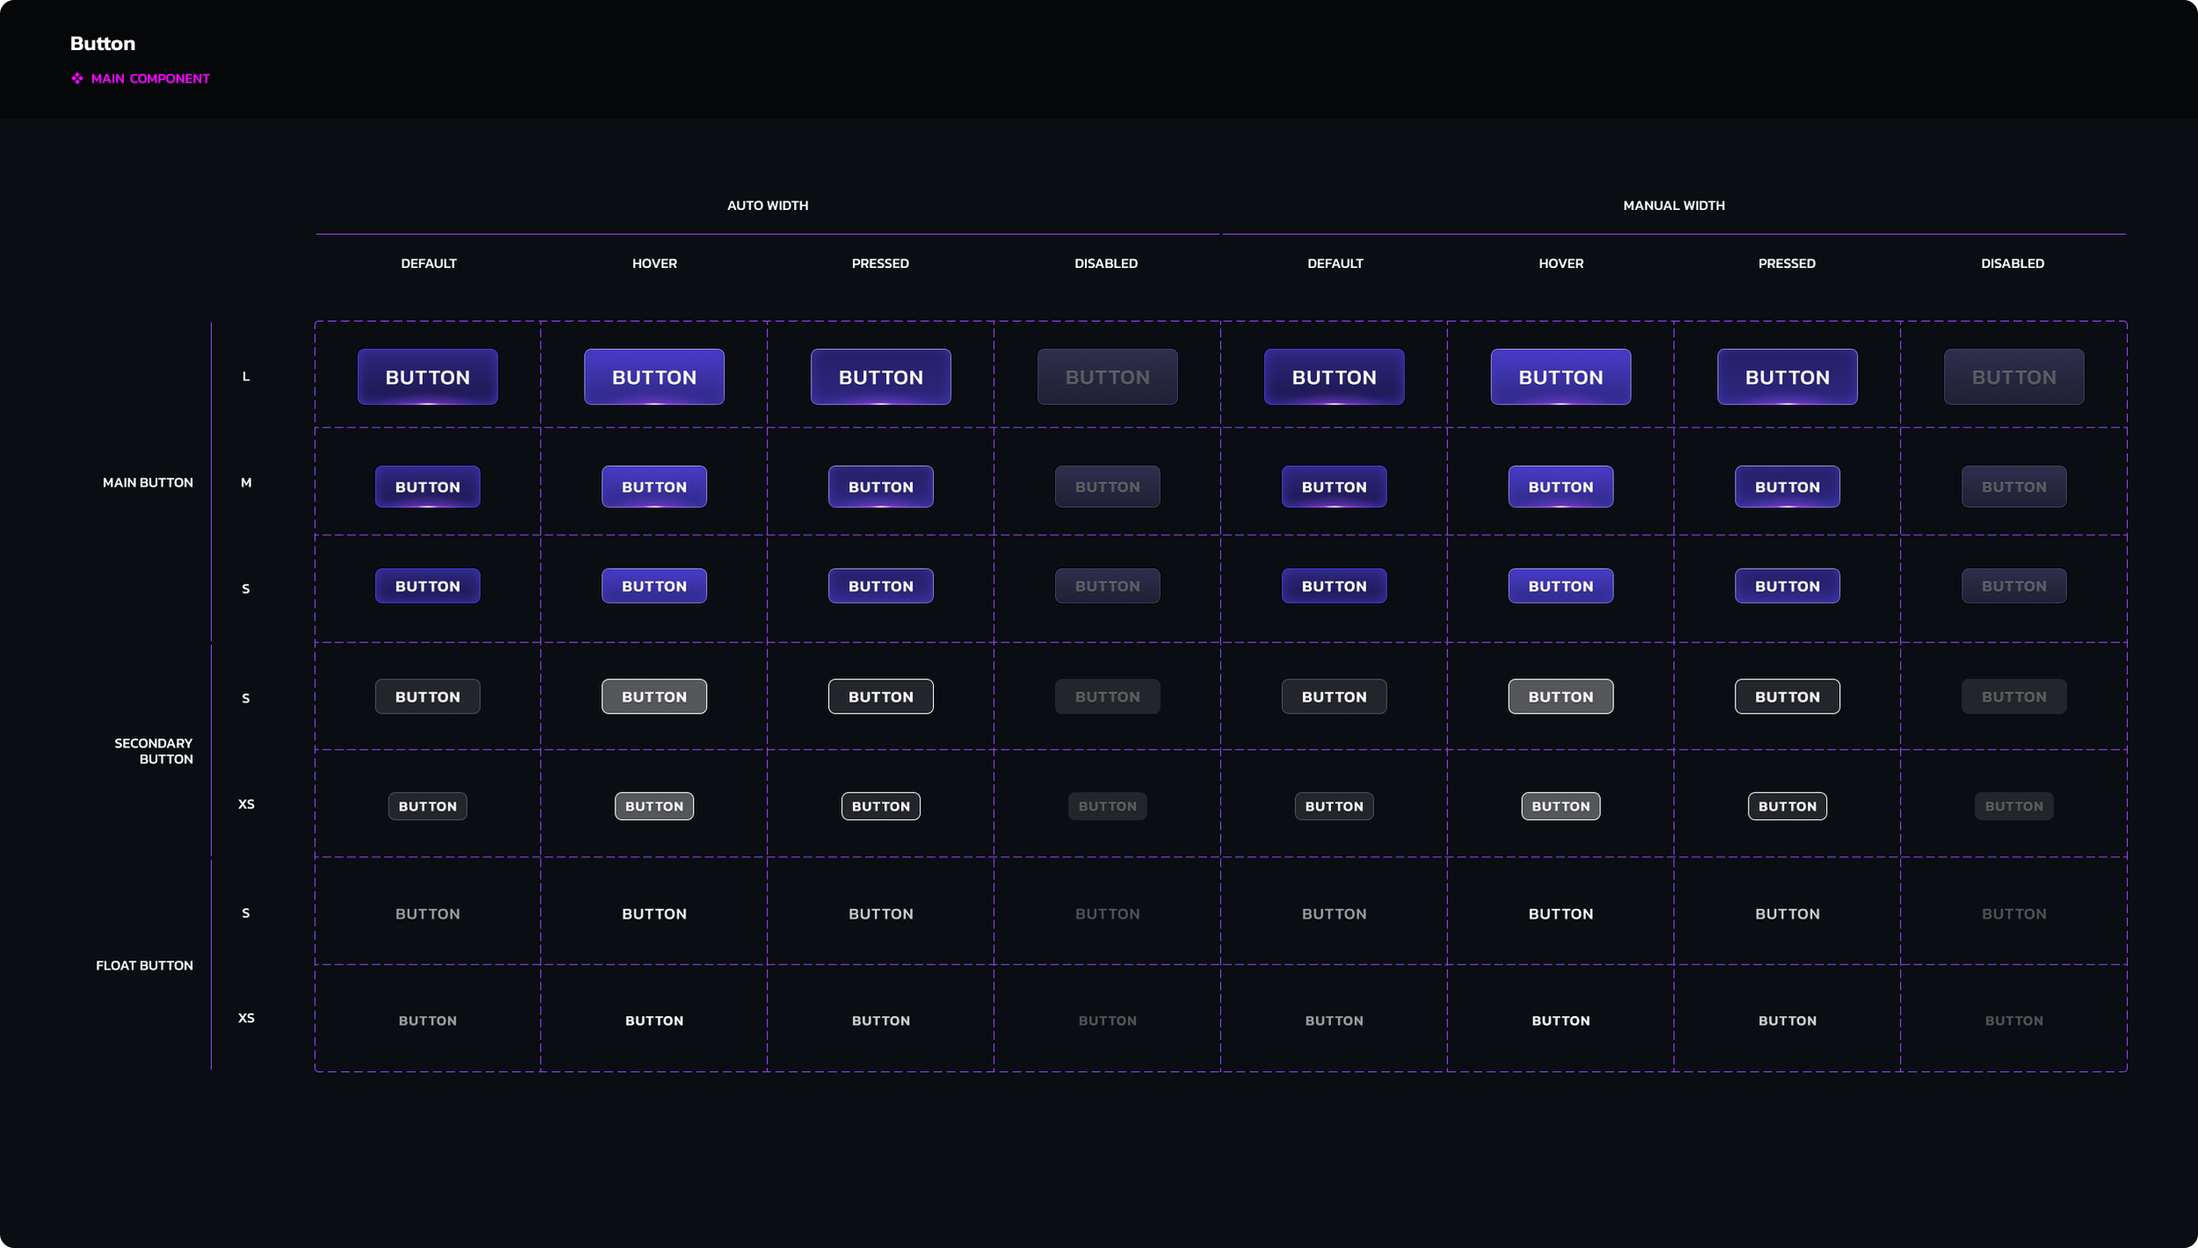The width and height of the screenshot is (2198, 1248).
Task: Click the large main button in Auto Width Default
Action: [427, 377]
